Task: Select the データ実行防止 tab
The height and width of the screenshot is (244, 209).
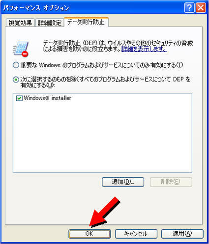Action: point(86,22)
